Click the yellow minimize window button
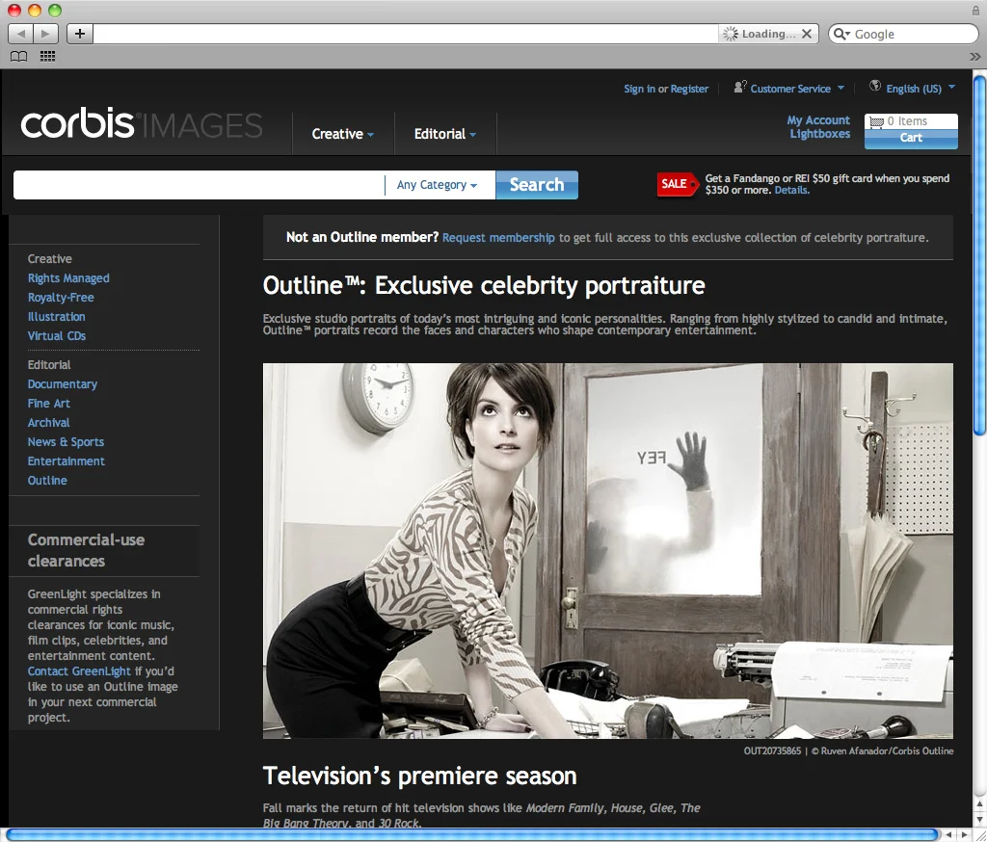Viewport: 987px width, 842px height. click(x=35, y=10)
